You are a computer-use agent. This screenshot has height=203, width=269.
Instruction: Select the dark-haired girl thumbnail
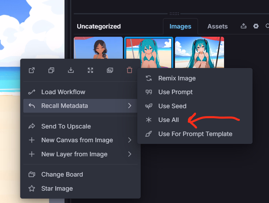pos(98,48)
